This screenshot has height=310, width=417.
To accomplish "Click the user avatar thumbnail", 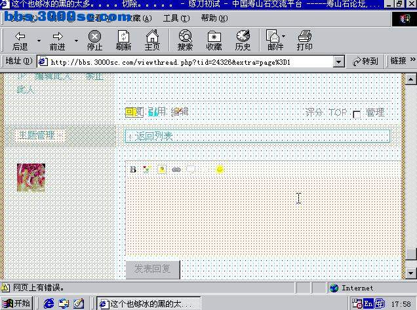I will click(x=31, y=177).
